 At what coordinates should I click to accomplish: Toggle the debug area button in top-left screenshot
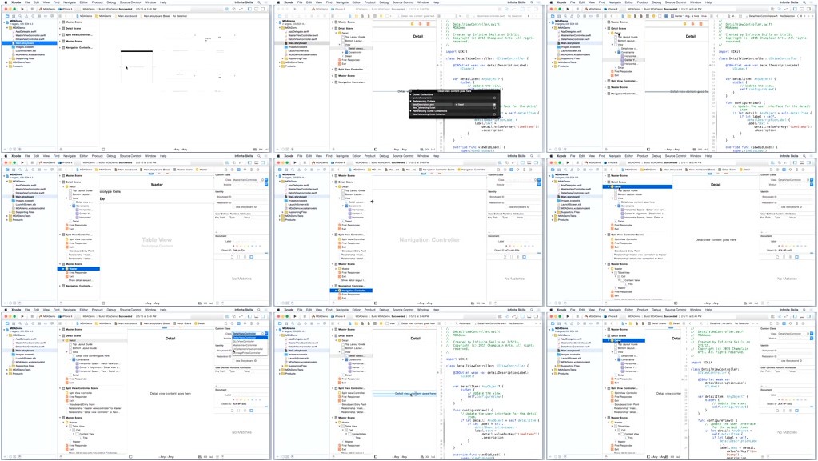(256, 9)
